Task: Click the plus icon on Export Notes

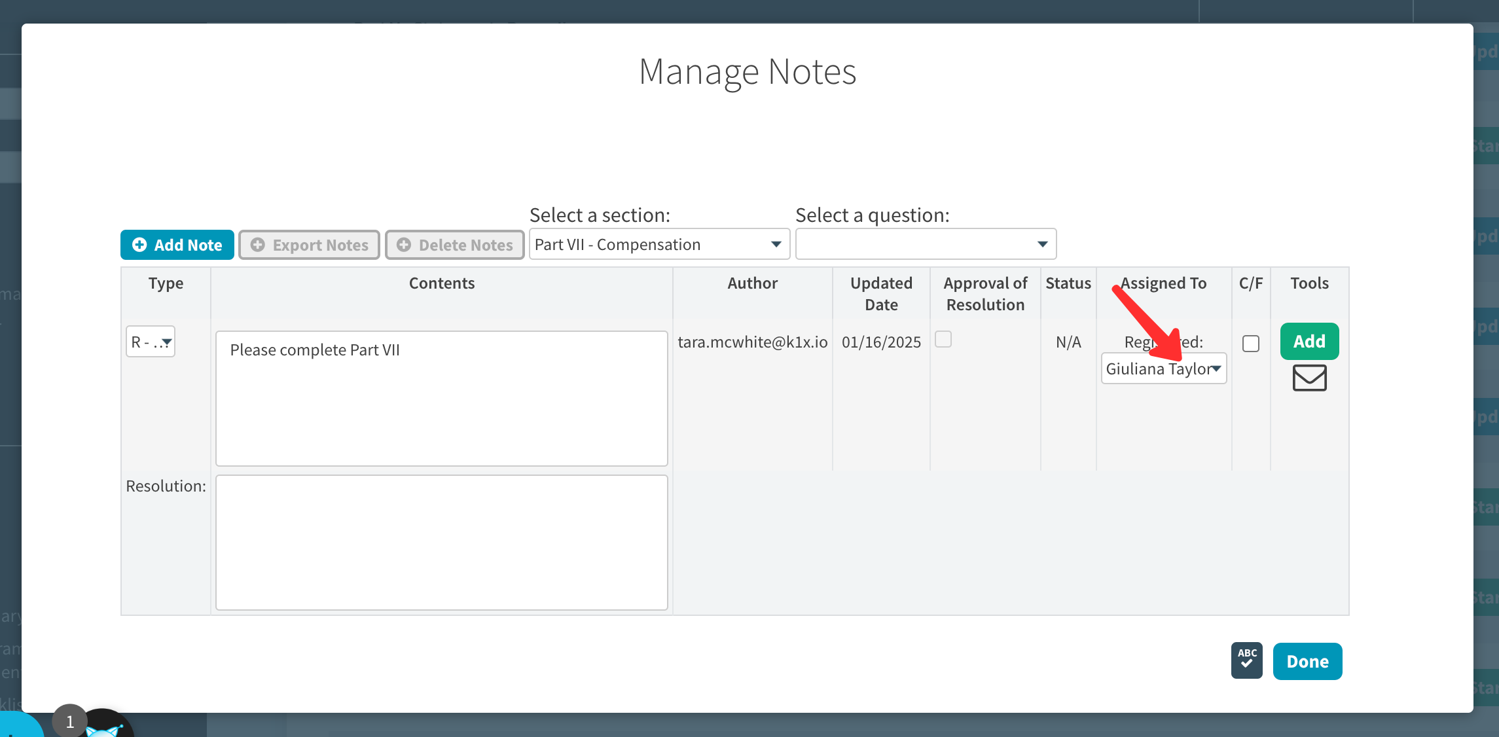Action: [x=258, y=245]
